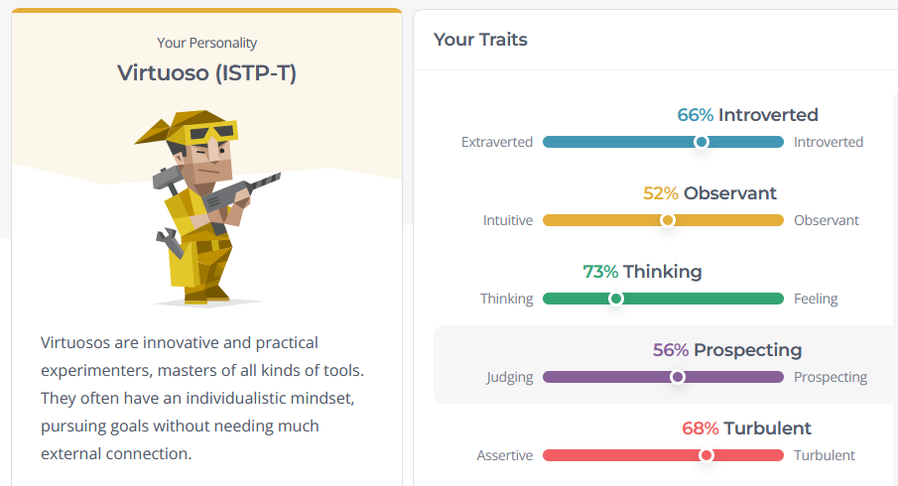Click the Your Traits panel heading
Screen dimensions: 898x486
point(480,40)
